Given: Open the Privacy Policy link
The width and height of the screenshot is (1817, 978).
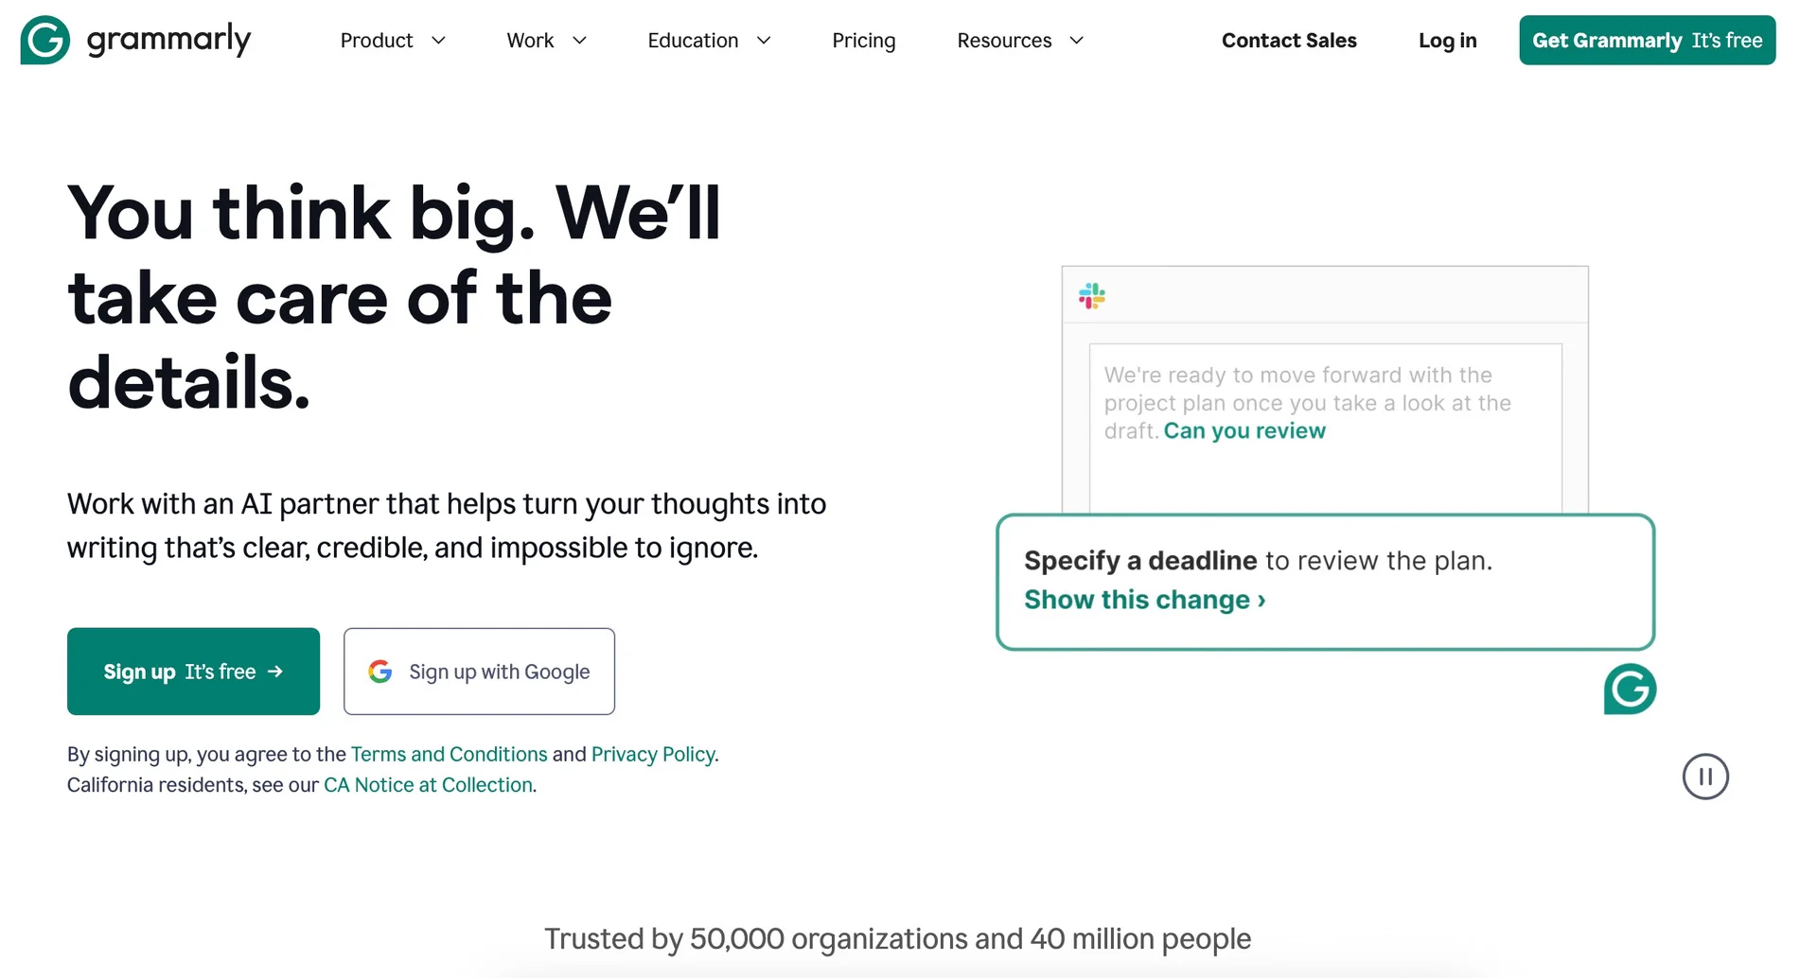Looking at the screenshot, I should (653, 754).
